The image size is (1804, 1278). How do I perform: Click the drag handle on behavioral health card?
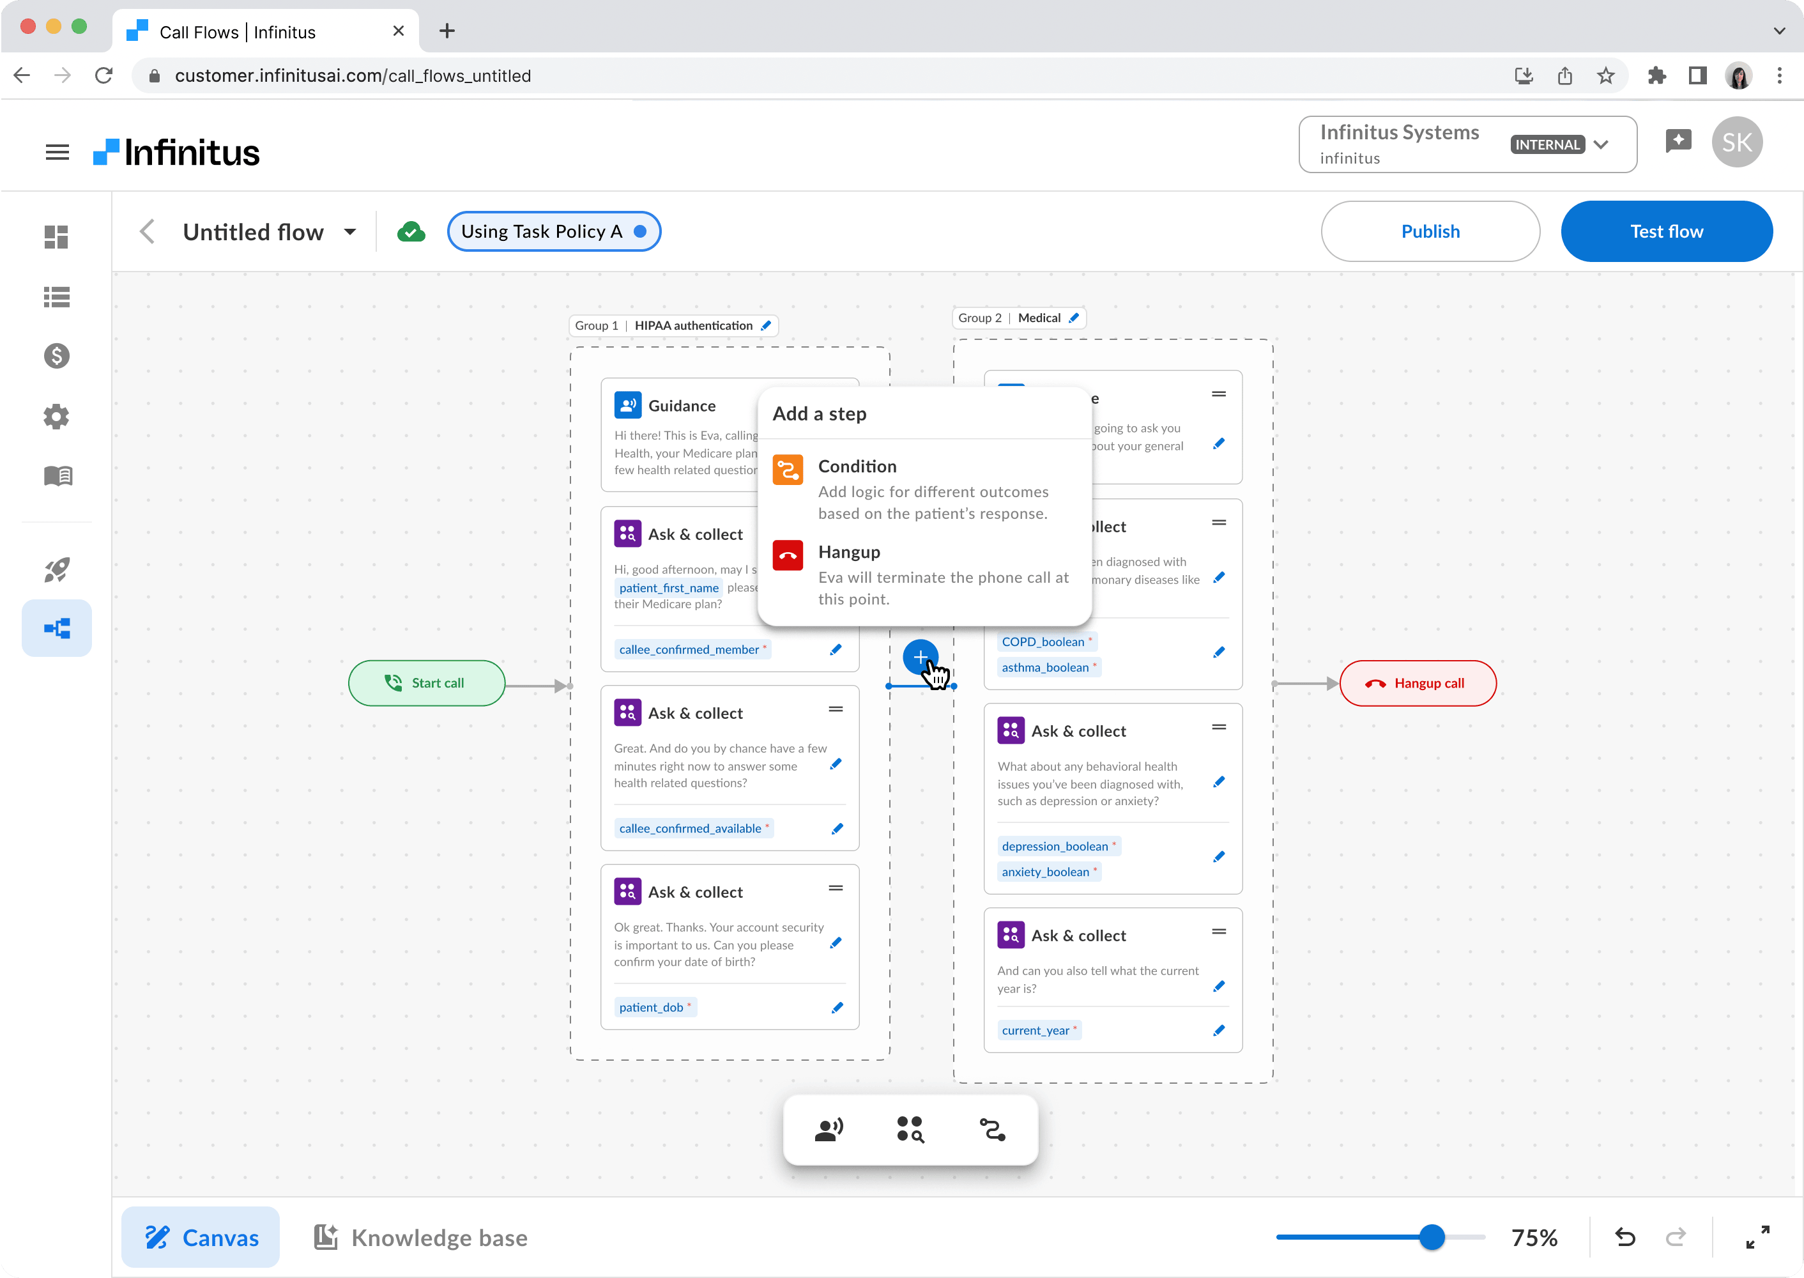[1219, 727]
